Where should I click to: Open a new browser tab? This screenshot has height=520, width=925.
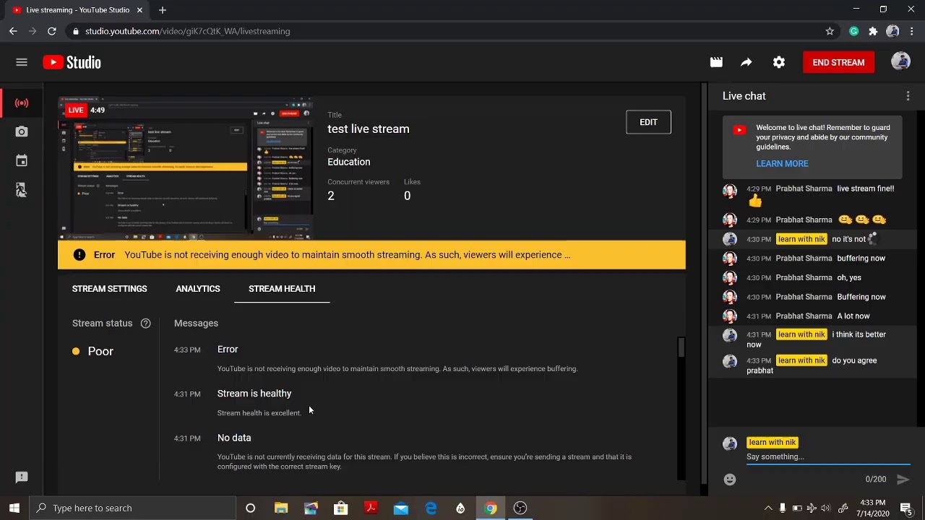pos(163,10)
